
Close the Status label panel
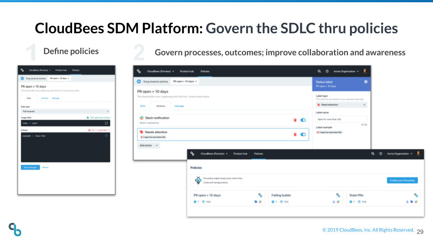[366, 82]
